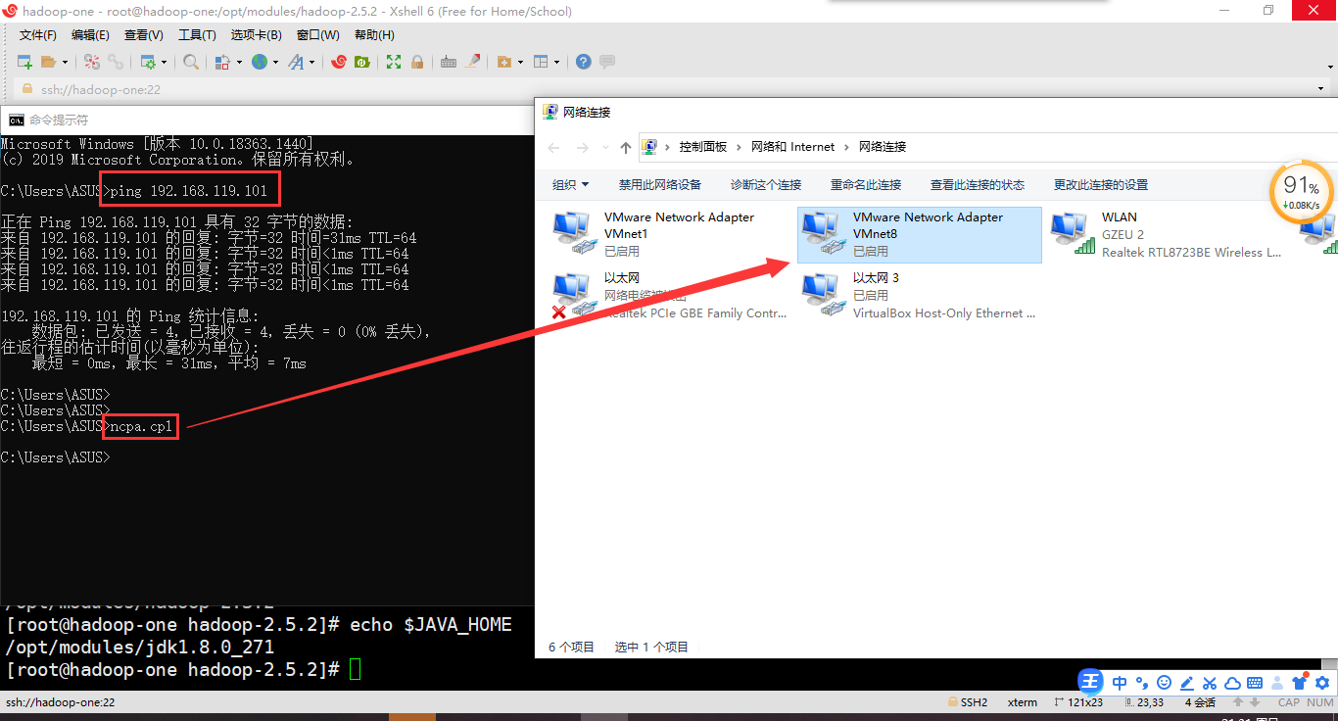Open the IME soft keyboard icon
Viewport: 1338px width, 721px height.
click(x=1255, y=683)
